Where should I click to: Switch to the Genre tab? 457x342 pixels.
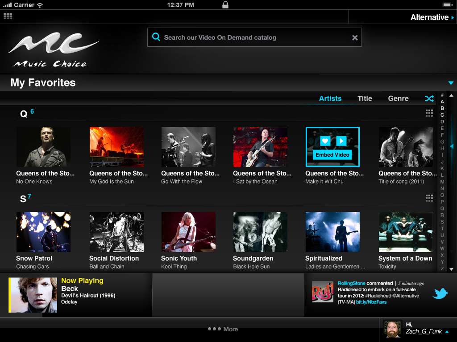398,98
